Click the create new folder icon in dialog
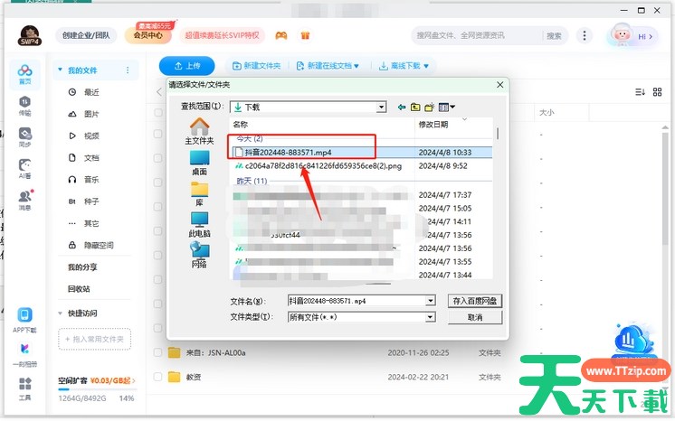This screenshot has width=675, height=421. pos(431,107)
